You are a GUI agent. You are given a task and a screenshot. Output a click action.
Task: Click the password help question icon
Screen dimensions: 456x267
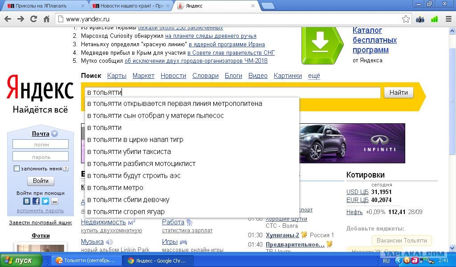coord(66,169)
